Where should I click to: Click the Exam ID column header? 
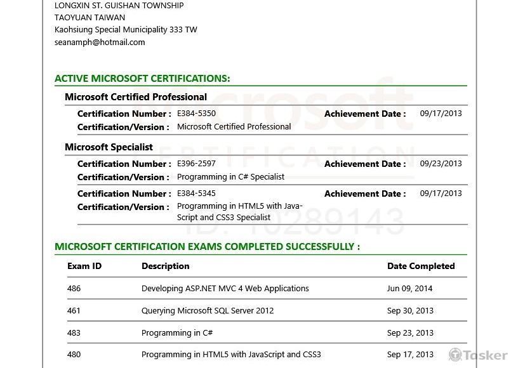pyautogui.click(x=84, y=266)
